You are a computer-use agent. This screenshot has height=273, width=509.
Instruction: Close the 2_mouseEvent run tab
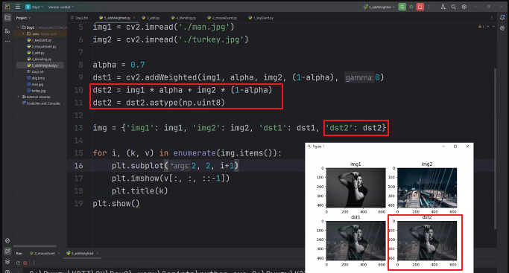pyautogui.click(x=59, y=253)
